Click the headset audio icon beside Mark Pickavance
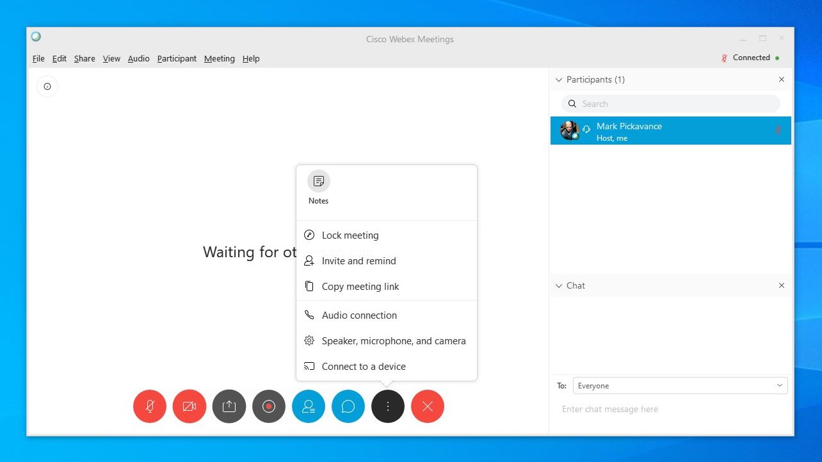The height and width of the screenshot is (462, 822). (586, 129)
